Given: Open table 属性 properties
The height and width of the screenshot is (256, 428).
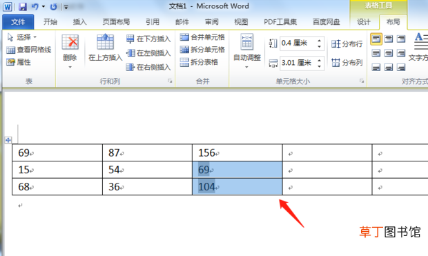Looking at the screenshot, I should [18, 62].
